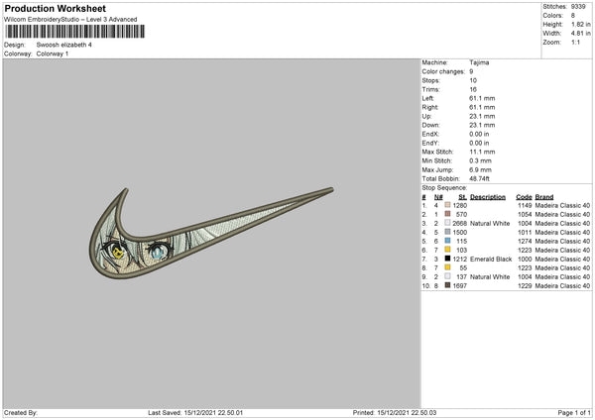Viewport: 595px width, 420px height.
Task: Click the 'St.' column header
Action: pos(462,197)
